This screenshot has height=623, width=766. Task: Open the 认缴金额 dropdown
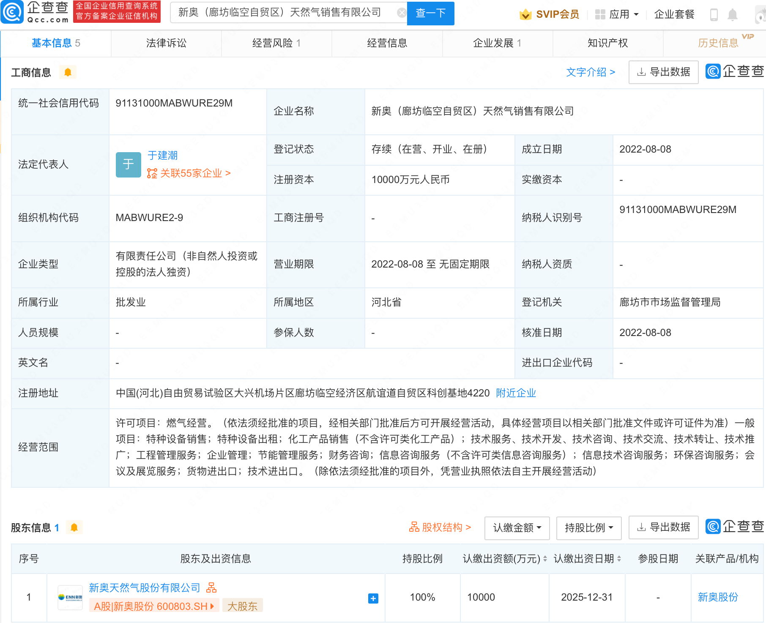coord(517,528)
